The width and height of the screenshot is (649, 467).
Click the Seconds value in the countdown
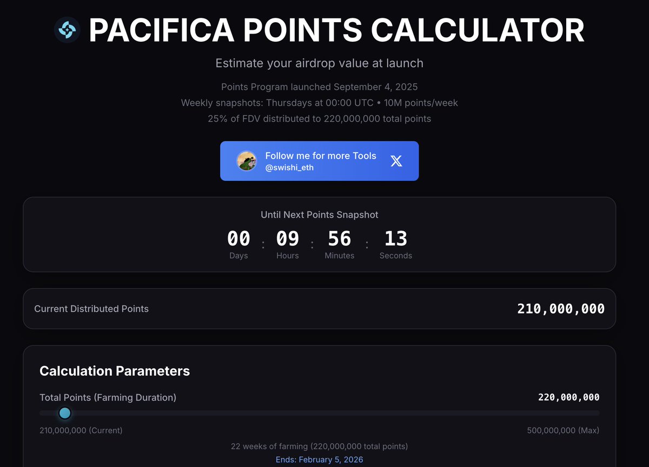(x=395, y=239)
